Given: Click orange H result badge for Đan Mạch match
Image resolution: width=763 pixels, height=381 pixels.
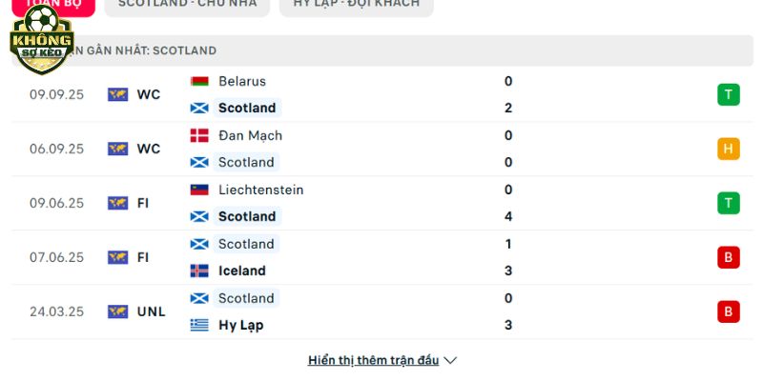Looking at the screenshot, I should tap(729, 149).
